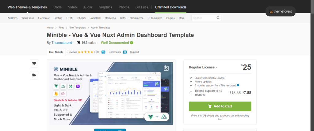Click the 985 sales text
The height and width of the screenshot is (131, 314).
point(89,43)
